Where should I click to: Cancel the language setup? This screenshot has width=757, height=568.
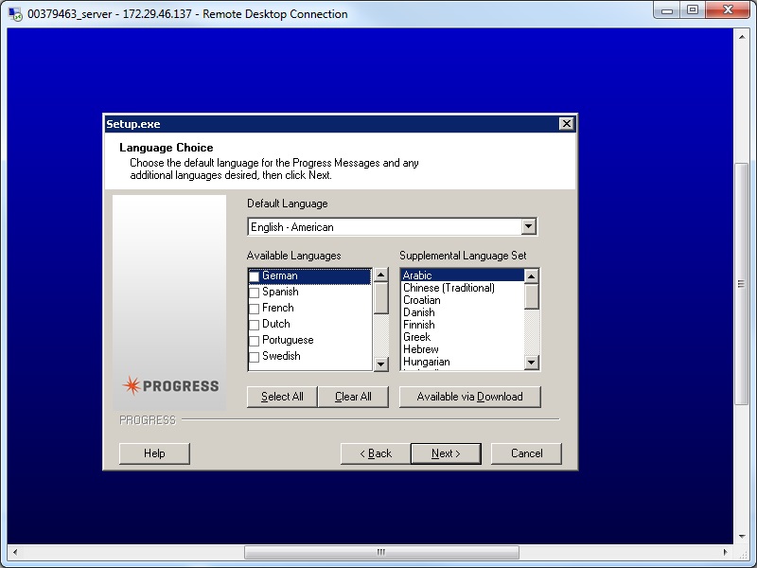click(526, 453)
